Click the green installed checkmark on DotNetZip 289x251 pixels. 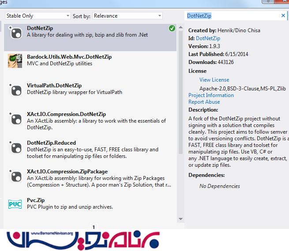(172, 28)
